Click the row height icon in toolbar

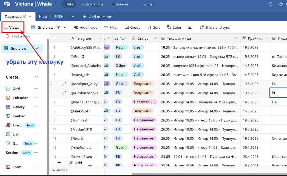pos(190,27)
